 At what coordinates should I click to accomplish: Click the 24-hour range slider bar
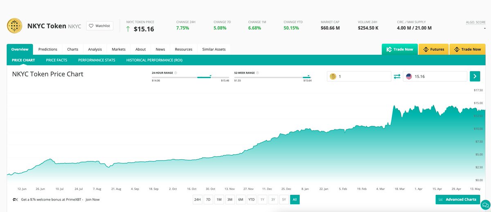click(190, 77)
